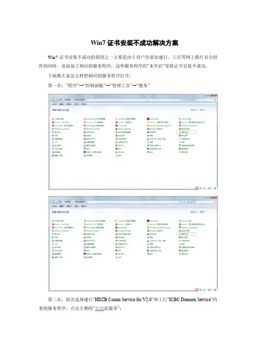Open Windows Update in the second Control Panel screenshot
The width and height of the screenshot is (256, 362).
92,231
